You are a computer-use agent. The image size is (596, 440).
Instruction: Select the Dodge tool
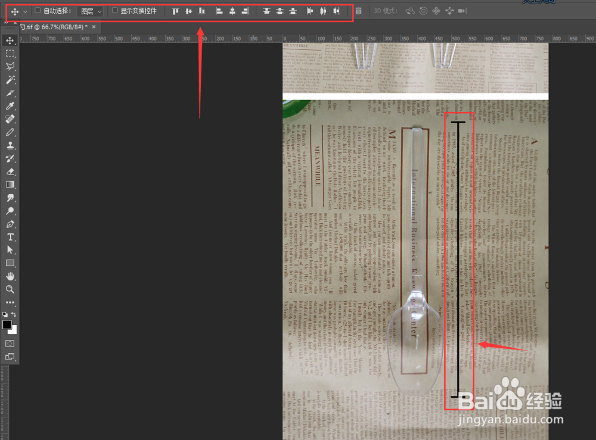(10, 211)
